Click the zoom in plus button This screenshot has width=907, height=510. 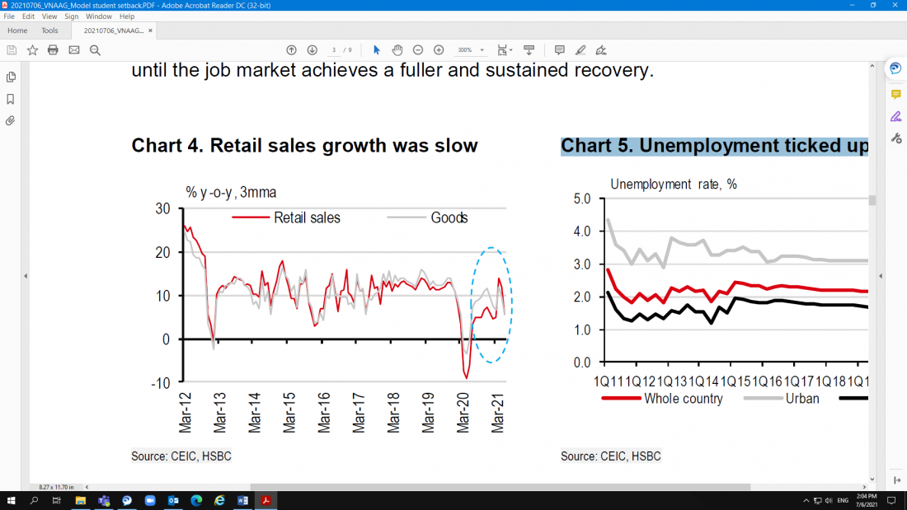439,49
